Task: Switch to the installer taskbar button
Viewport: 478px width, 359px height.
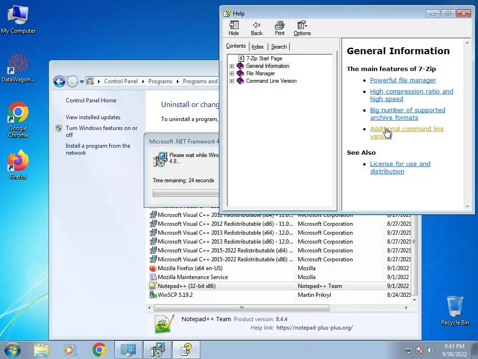Action: 157,350
